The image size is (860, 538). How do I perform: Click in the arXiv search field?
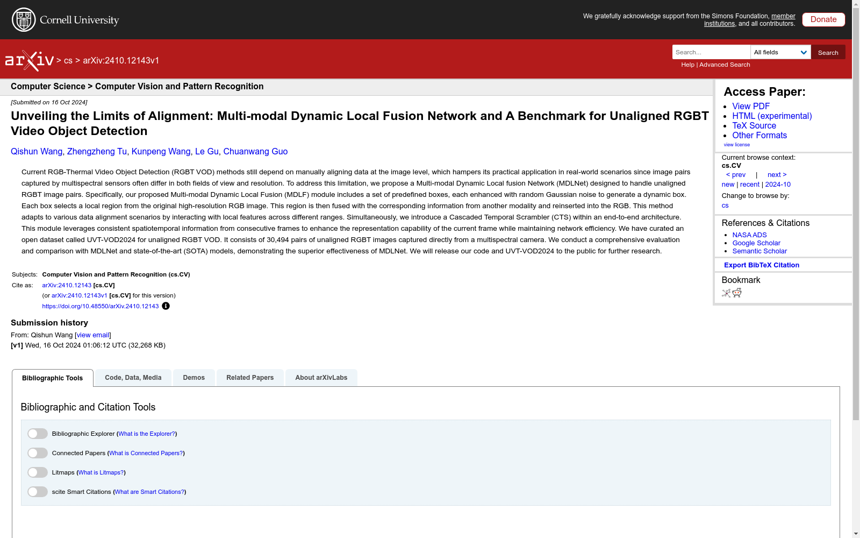click(x=711, y=52)
